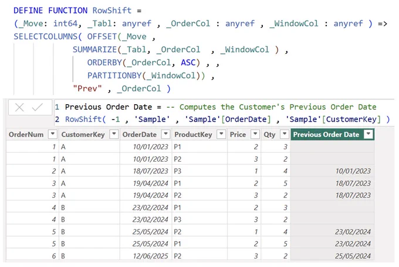The height and width of the screenshot is (267, 399).
Task: Click the OFFSET function in the code
Action: [102, 36]
